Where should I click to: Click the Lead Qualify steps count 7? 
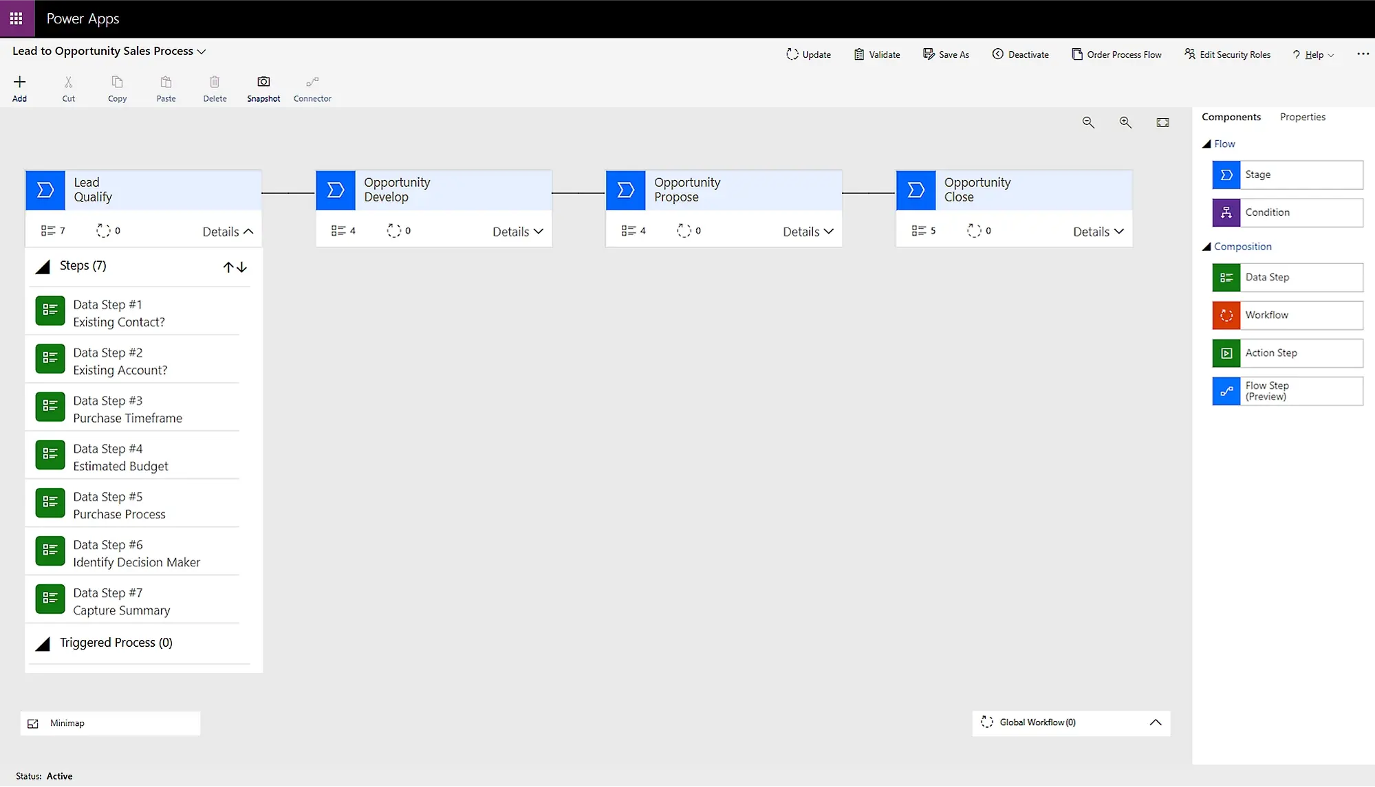54,231
